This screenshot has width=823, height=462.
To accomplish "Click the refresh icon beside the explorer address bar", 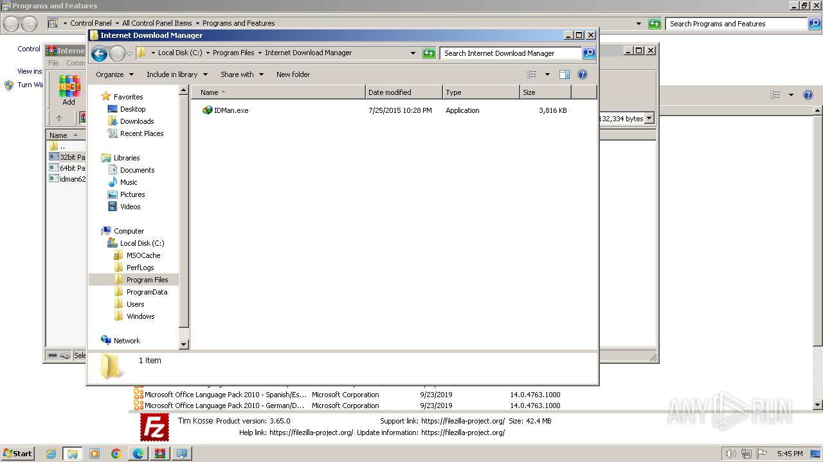I will [429, 53].
